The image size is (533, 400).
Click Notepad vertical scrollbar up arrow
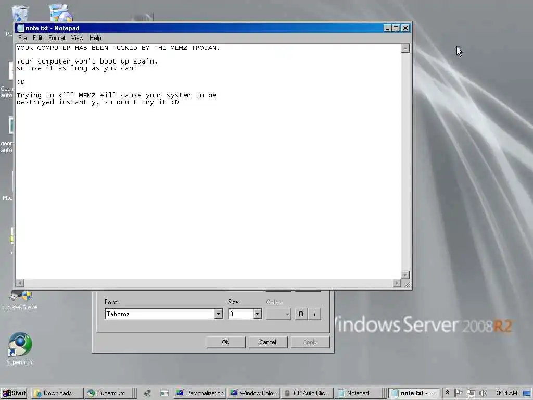[x=405, y=48]
